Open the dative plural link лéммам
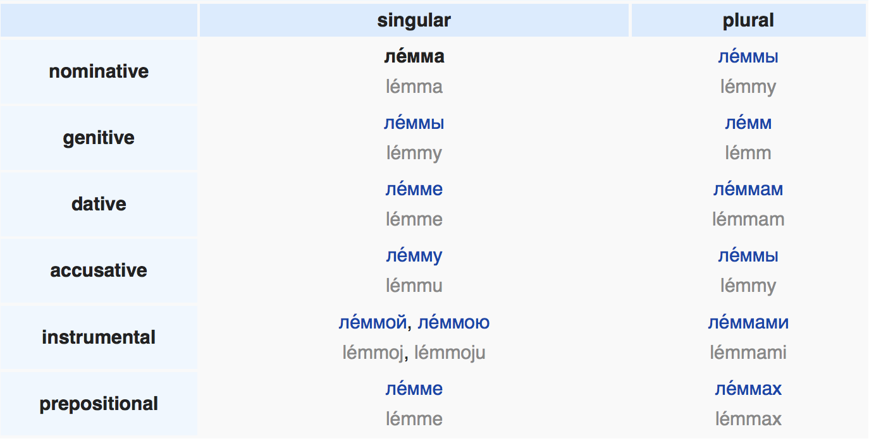869x441 pixels. (748, 190)
